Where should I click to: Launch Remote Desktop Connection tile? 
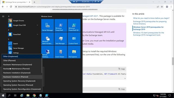48,52
